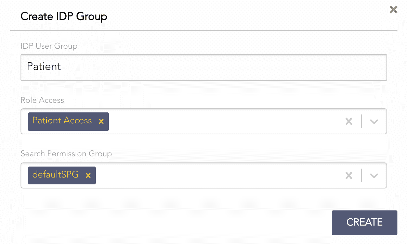Image resolution: width=407 pixels, height=244 pixels.
Task: Open the Search Permission Group dropdown chevron
Action: (374, 175)
